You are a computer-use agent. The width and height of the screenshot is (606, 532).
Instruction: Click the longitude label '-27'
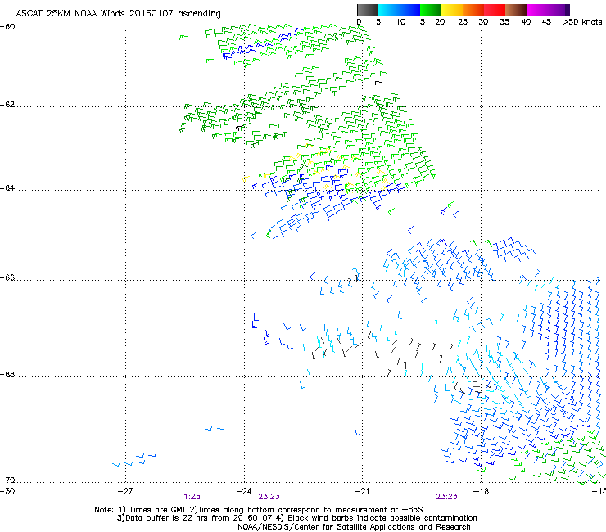[125, 491]
